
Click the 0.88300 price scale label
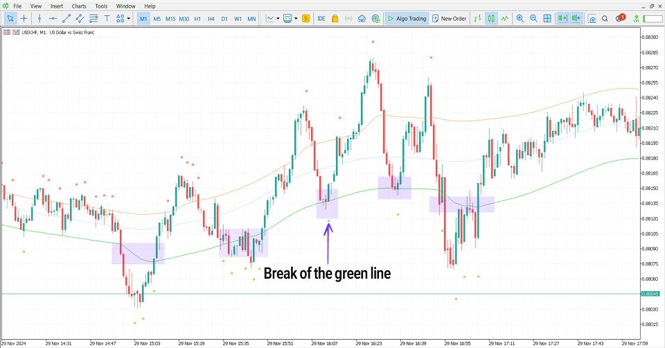point(650,37)
